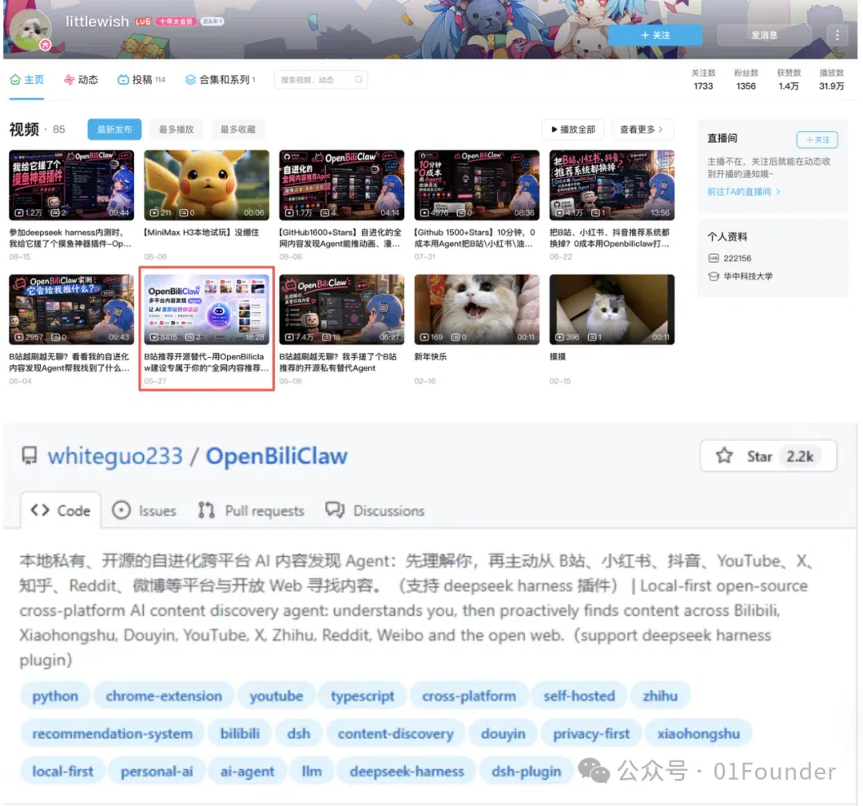Open the Discussions tab

click(x=375, y=510)
